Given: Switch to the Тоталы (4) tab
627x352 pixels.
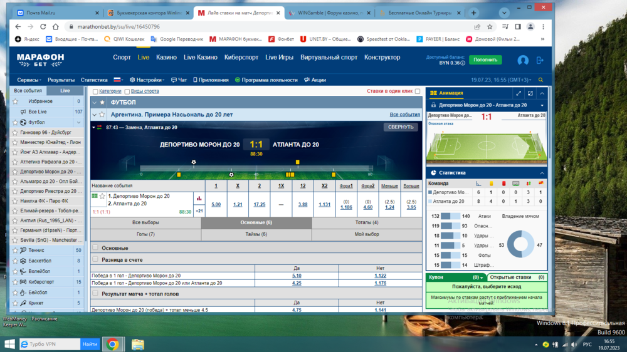Looking at the screenshot, I should point(367,222).
